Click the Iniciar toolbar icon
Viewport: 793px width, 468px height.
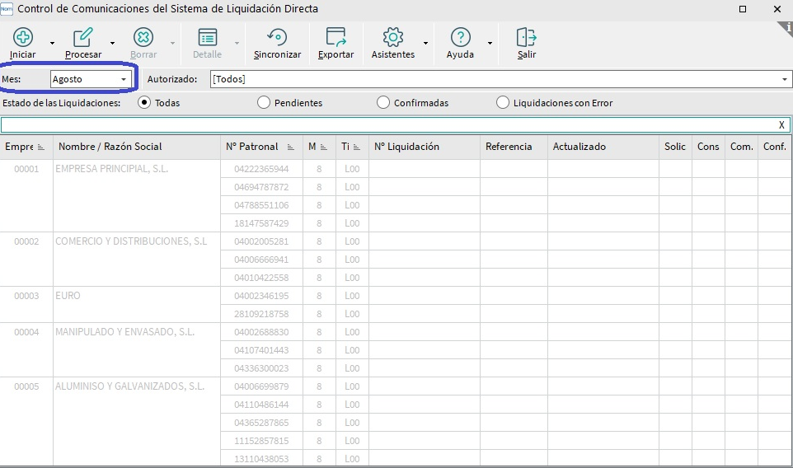(23, 37)
